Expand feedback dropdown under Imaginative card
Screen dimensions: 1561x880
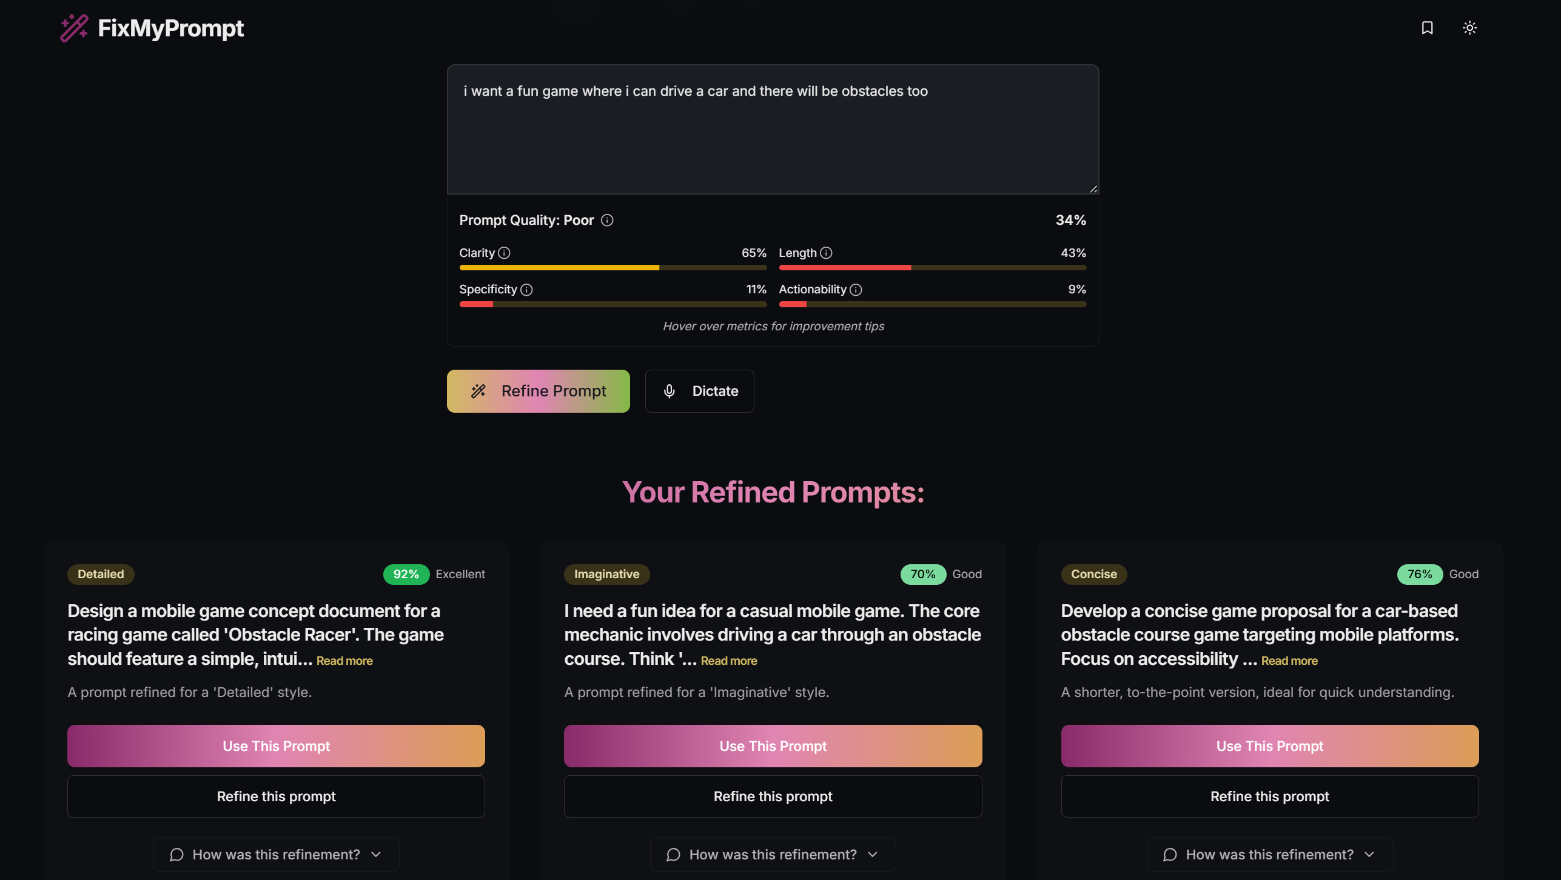coord(773,855)
